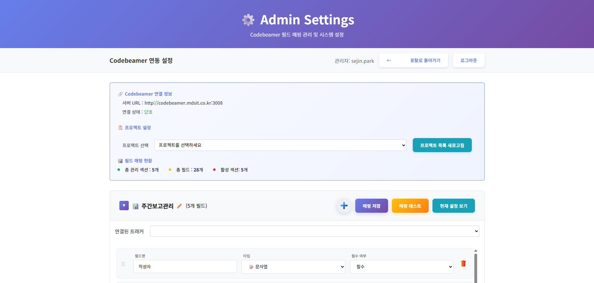Open the 타입 dropdown showing 문자열
The height and width of the screenshot is (283, 594).
coord(293,266)
